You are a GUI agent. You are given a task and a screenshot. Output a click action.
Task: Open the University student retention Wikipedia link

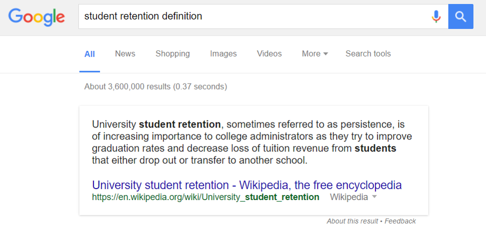[247, 185]
